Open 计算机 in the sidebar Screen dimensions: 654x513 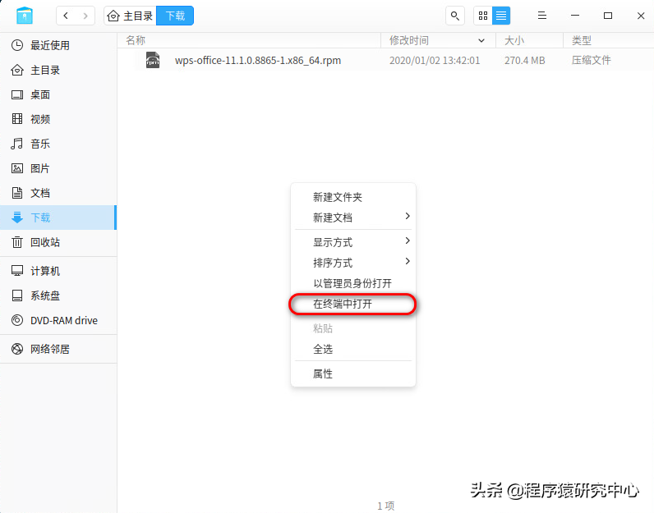tap(58, 271)
